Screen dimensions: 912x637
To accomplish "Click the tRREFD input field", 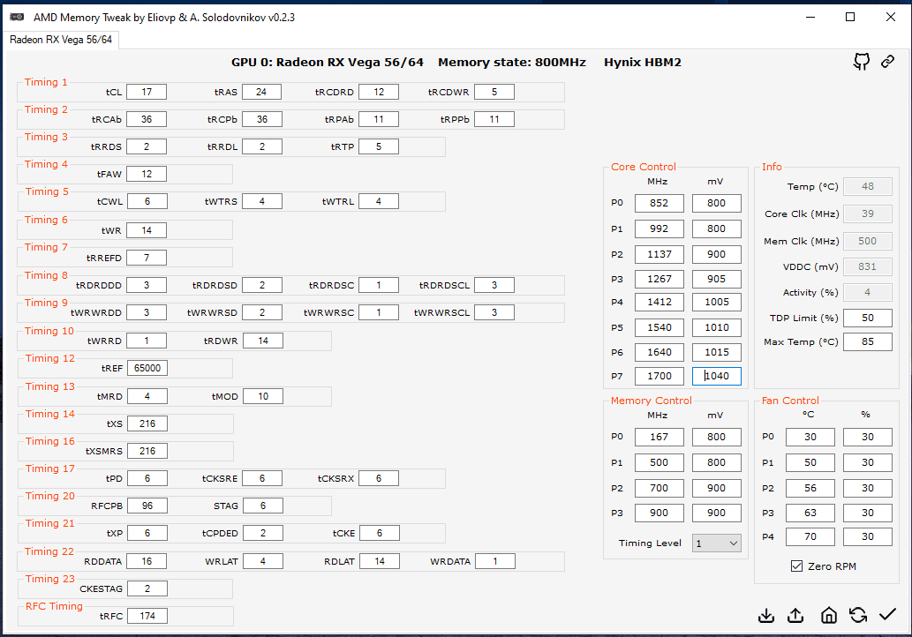I will [x=147, y=258].
